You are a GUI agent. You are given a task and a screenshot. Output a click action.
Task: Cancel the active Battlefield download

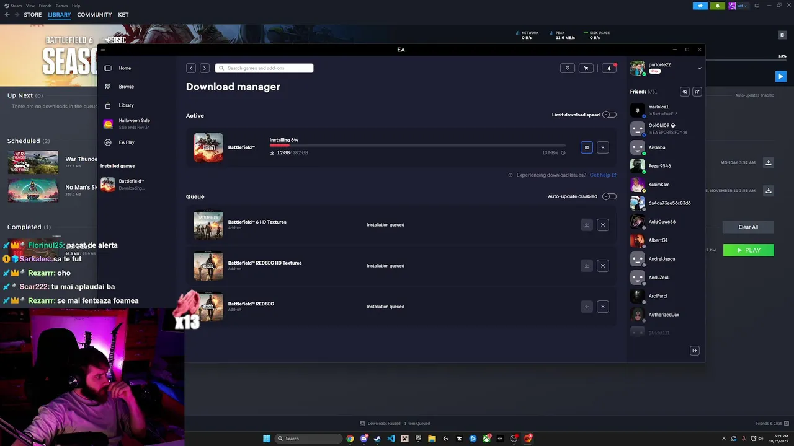coord(603,147)
